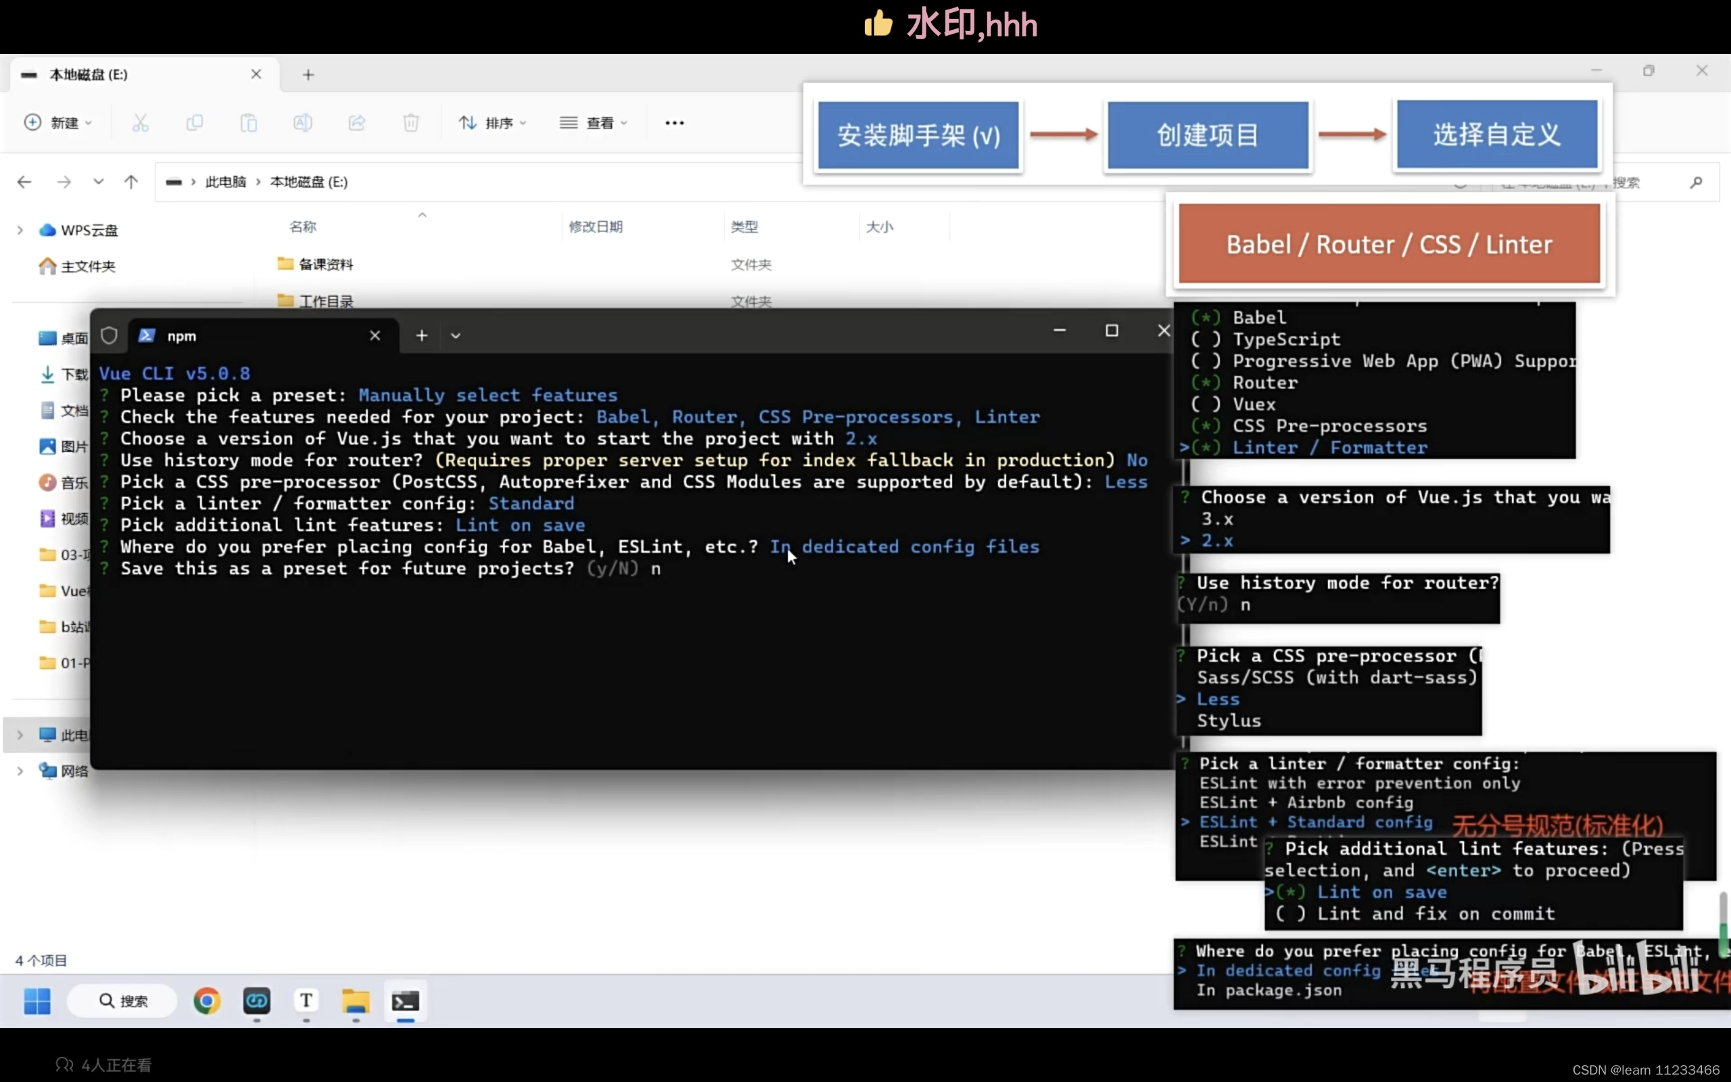This screenshot has height=1082, width=1731.
Task: Open a new terminal tab with plus
Action: (x=422, y=335)
